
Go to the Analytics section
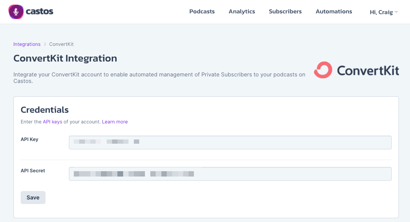[242, 11]
